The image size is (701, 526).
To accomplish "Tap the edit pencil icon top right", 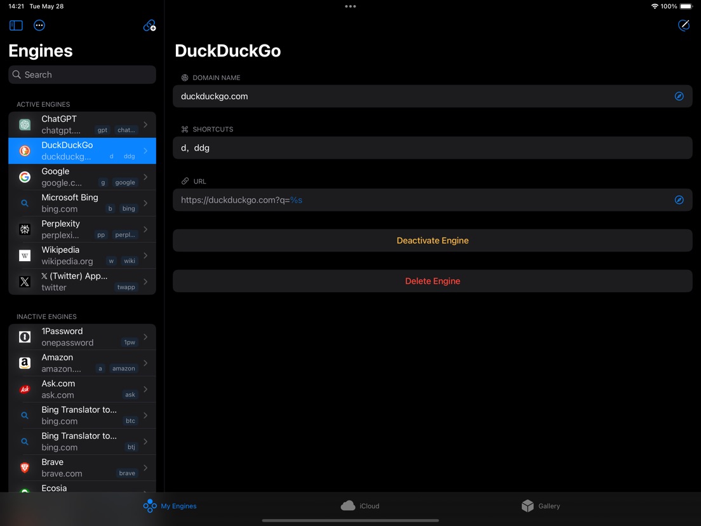I will (x=684, y=25).
